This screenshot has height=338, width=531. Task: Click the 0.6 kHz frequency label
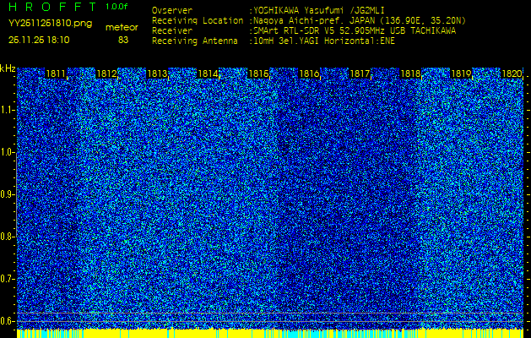[x=7, y=321]
